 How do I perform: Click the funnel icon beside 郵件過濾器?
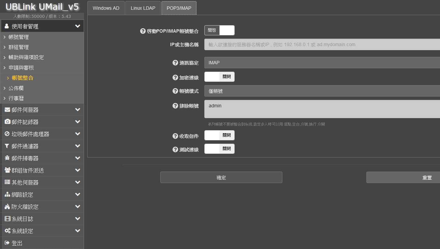coord(7,146)
